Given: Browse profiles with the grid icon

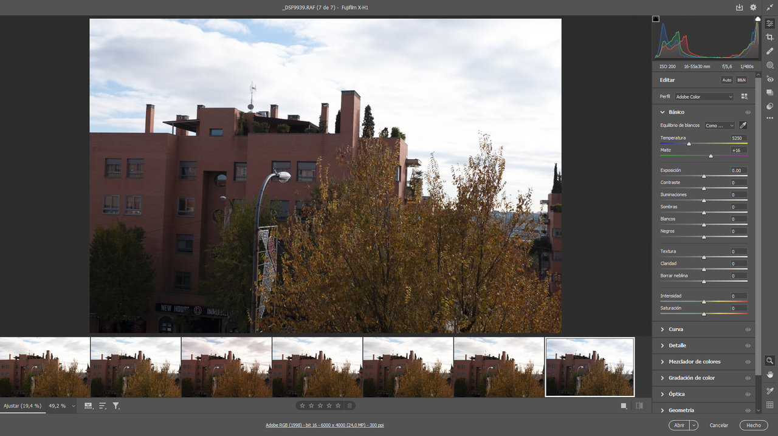Looking at the screenshot, I should [x=744, y=97].
